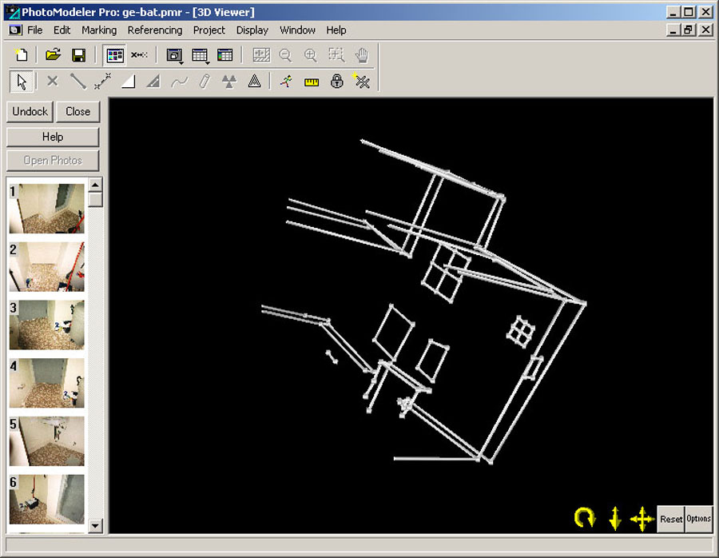Minimize the inner 3D Viewer window
This screenshot has height=558, width=719.
click(x=673, y=30)
